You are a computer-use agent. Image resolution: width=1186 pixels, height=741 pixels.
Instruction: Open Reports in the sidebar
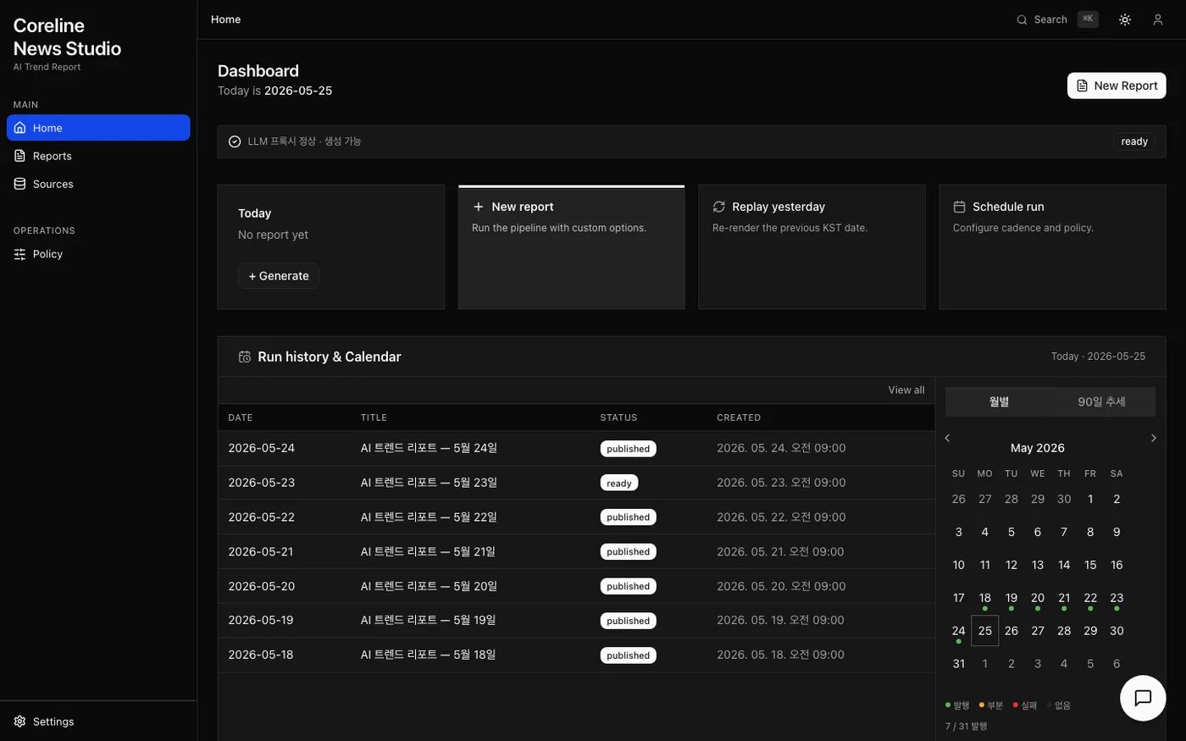[x=98, y=156]
